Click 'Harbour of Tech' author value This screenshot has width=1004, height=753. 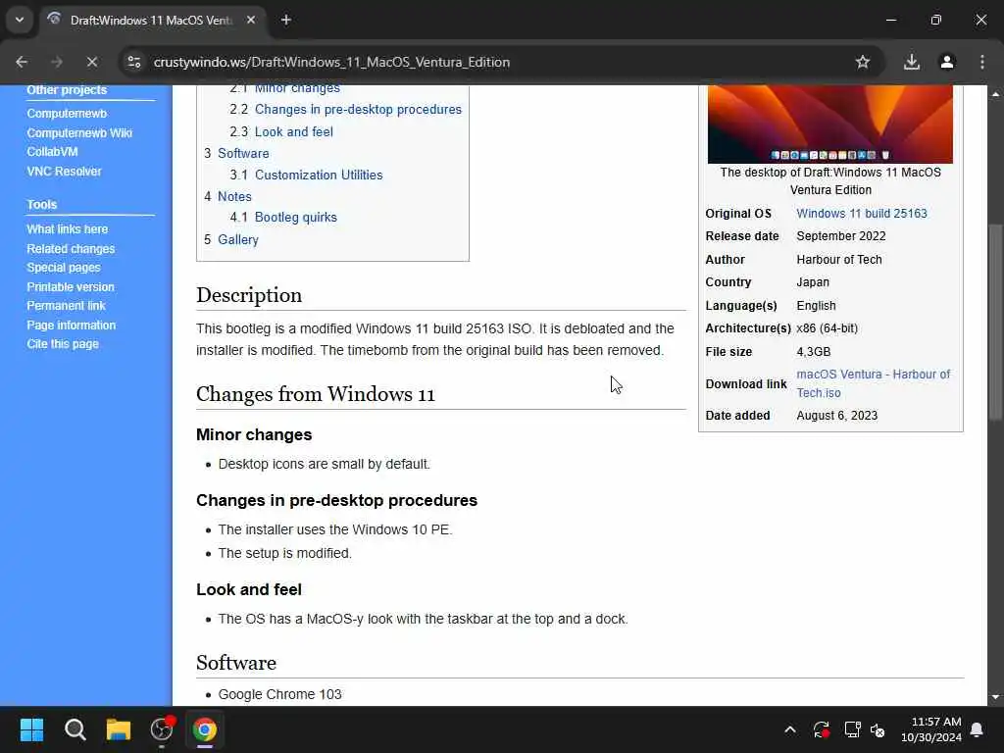pos(839,259)
